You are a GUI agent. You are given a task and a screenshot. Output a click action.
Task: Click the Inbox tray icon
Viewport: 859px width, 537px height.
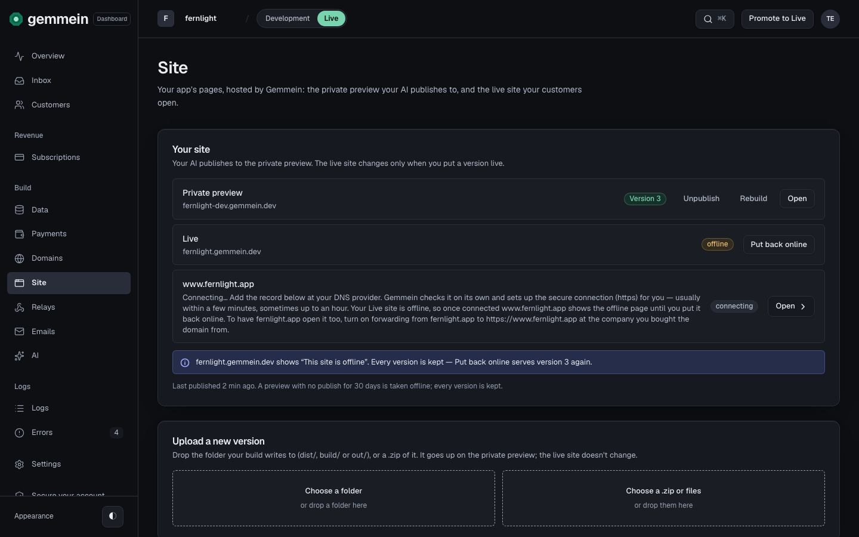20,81
